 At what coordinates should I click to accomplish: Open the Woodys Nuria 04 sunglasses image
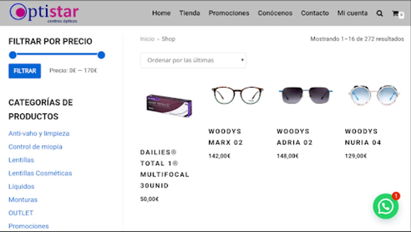click(x=374, y=95)
